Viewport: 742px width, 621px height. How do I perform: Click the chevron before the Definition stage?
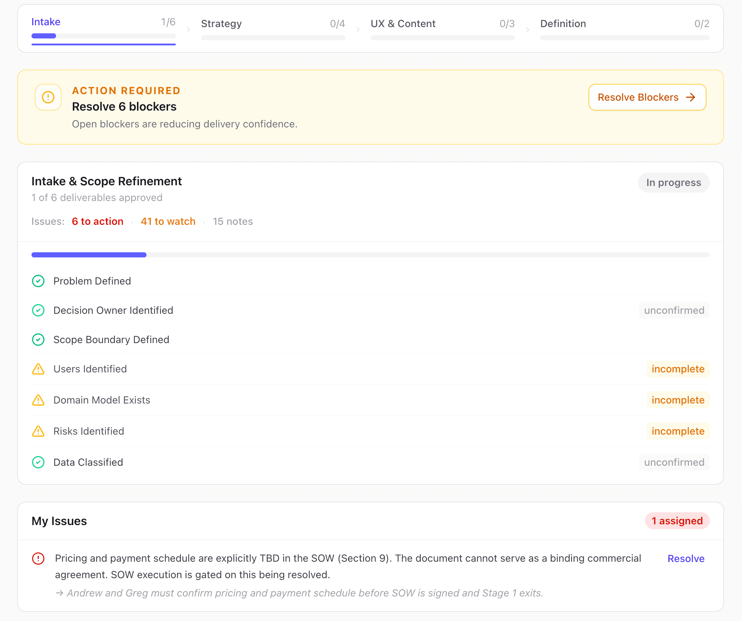point(527,30)
